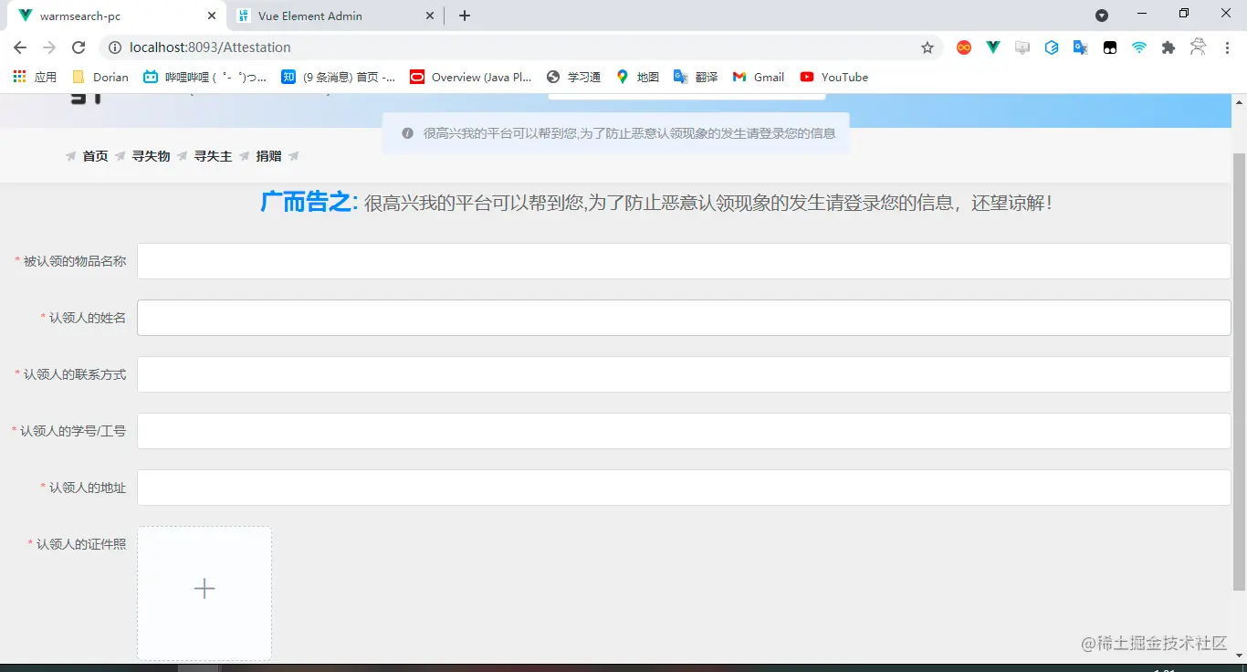Open the tab search dropdown arrow
Screen dimensions: 1247x672
(1102, 16)
